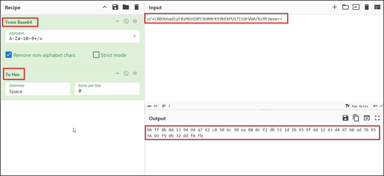Open Raw Bytes encoding selector
This screenshot has width=384, height=176.
(x=357, y=106)
